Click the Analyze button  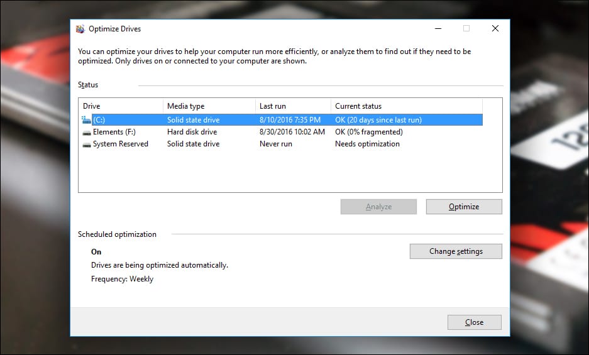click(x=378, y=207)
